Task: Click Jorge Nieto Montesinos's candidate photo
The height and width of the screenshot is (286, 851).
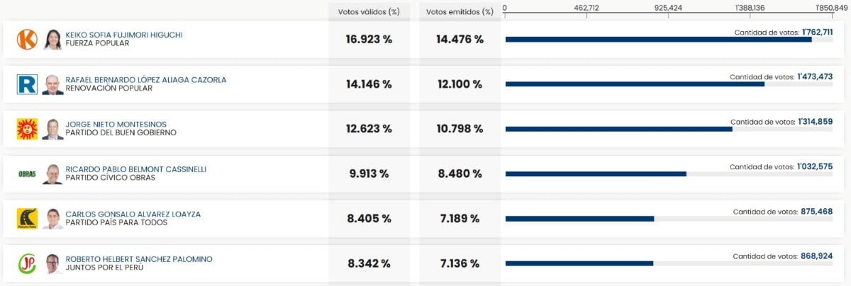Action: 52,129
